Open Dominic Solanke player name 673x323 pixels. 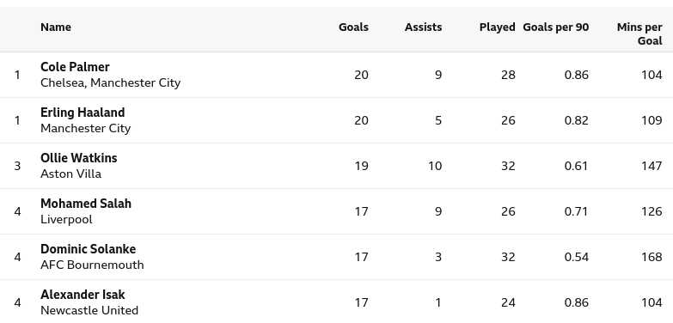(x=89, y=249)
